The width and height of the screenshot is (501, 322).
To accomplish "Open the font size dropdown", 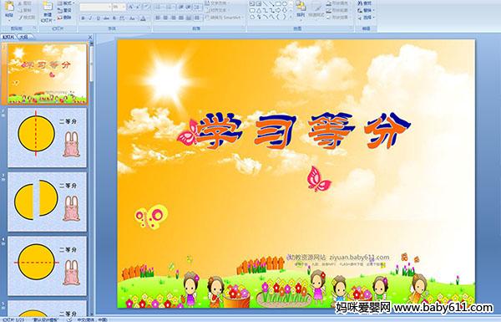I will [119, 7].
